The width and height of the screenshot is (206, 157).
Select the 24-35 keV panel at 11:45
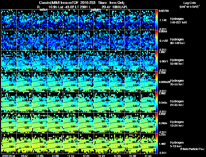click(x=148, y=102)
